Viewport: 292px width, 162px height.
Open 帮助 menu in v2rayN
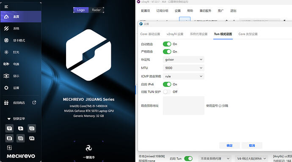(x=190, y=11)
